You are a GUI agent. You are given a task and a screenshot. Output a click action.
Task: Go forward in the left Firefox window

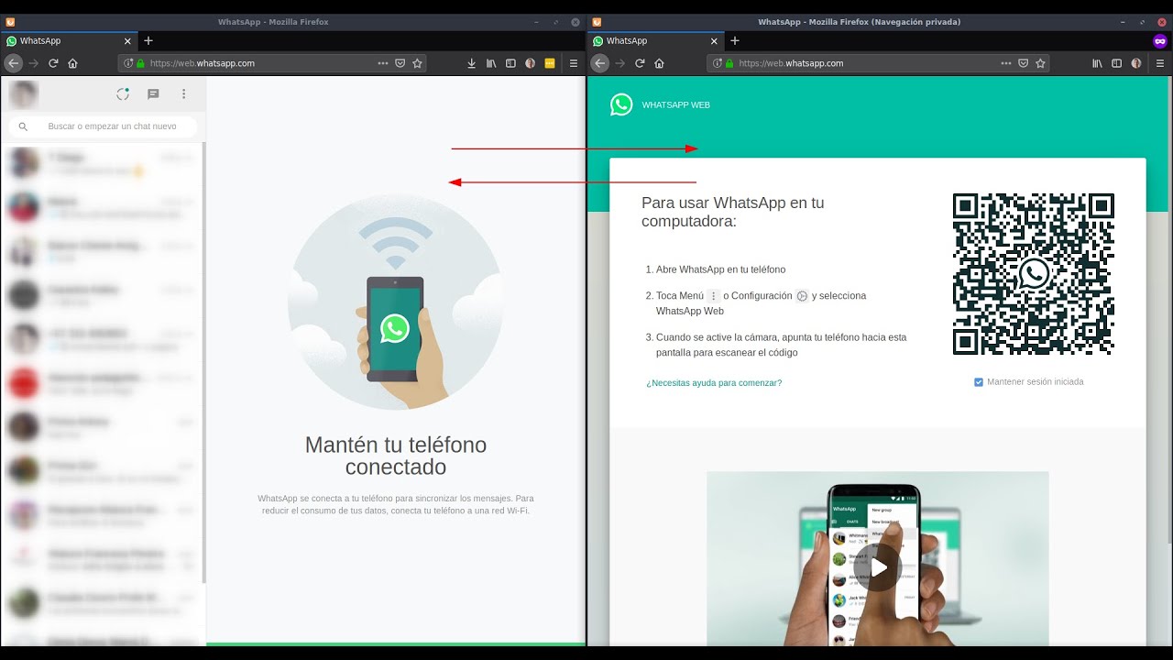point(34,63)
